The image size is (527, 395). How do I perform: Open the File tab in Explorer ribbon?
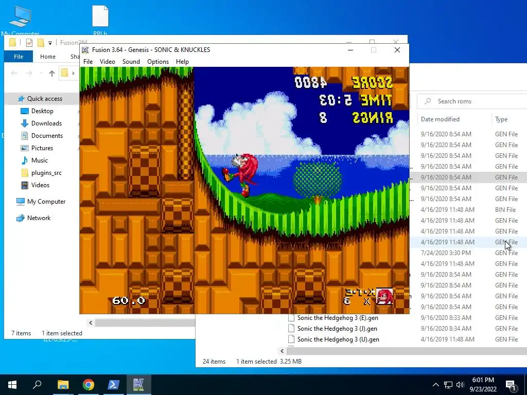tap(19, 57)
